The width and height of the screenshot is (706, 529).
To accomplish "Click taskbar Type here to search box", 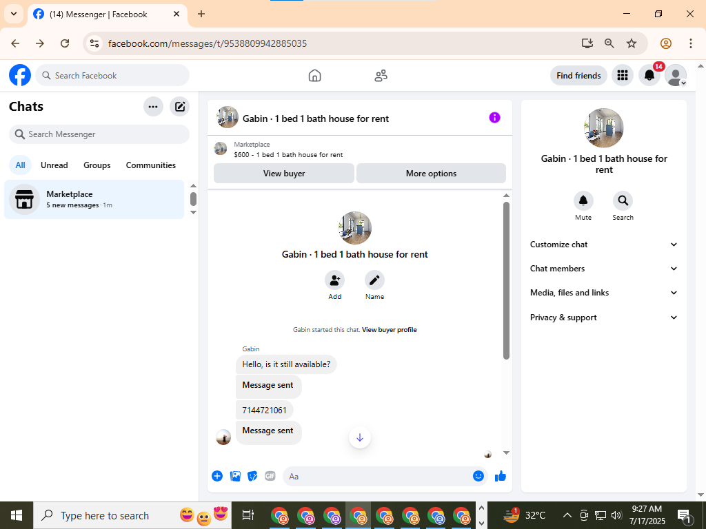I will point(132,515).
